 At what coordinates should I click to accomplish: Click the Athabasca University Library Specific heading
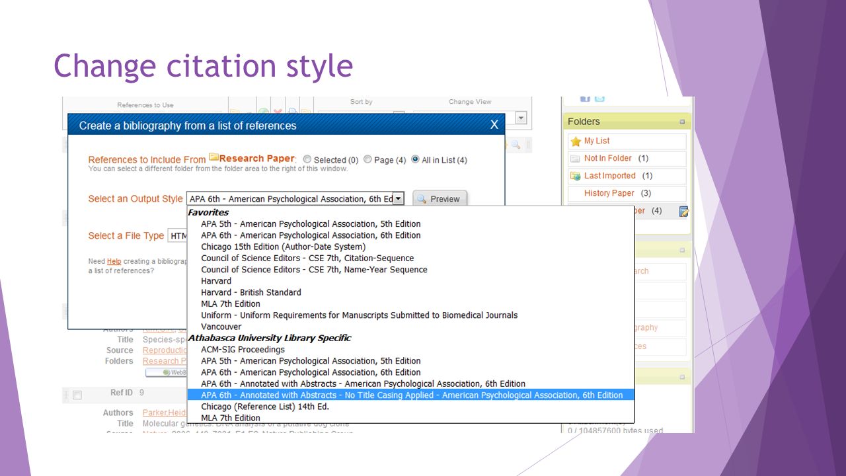270,338
